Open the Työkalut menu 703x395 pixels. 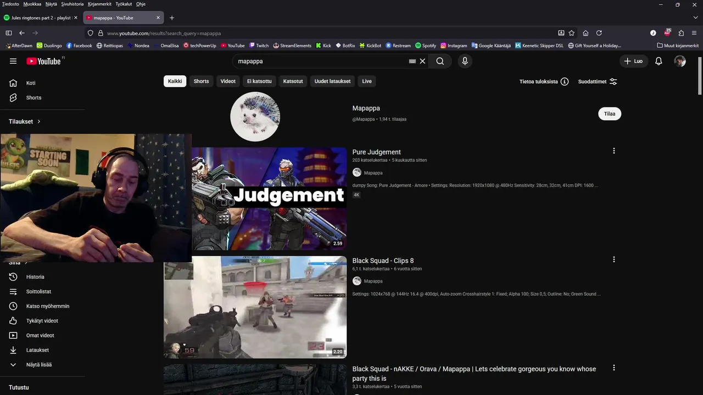tap(124, 4)
